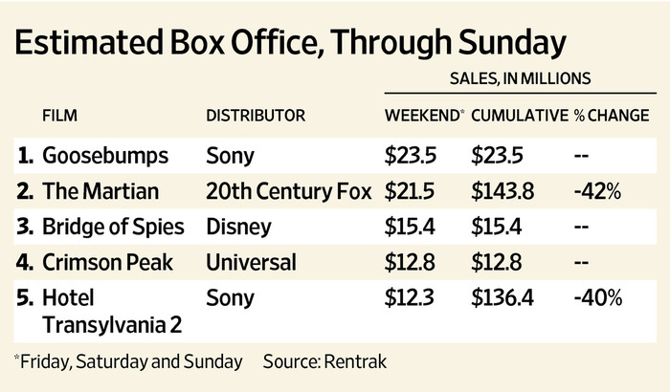
Task: Click the FILM column header
Action: [59, 116]
